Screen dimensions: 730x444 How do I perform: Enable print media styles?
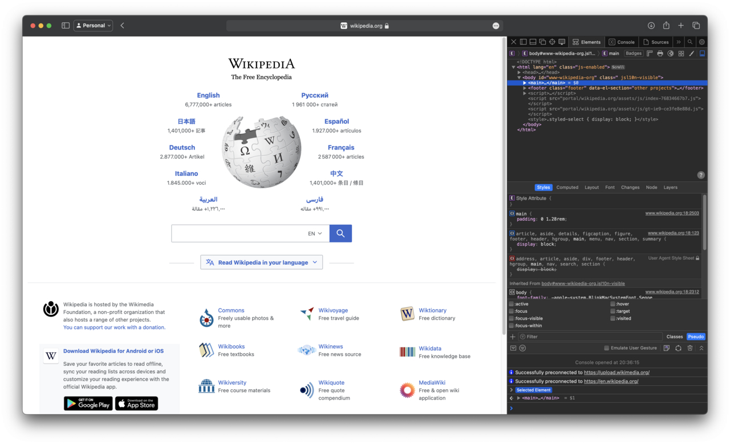pos(660,54)
